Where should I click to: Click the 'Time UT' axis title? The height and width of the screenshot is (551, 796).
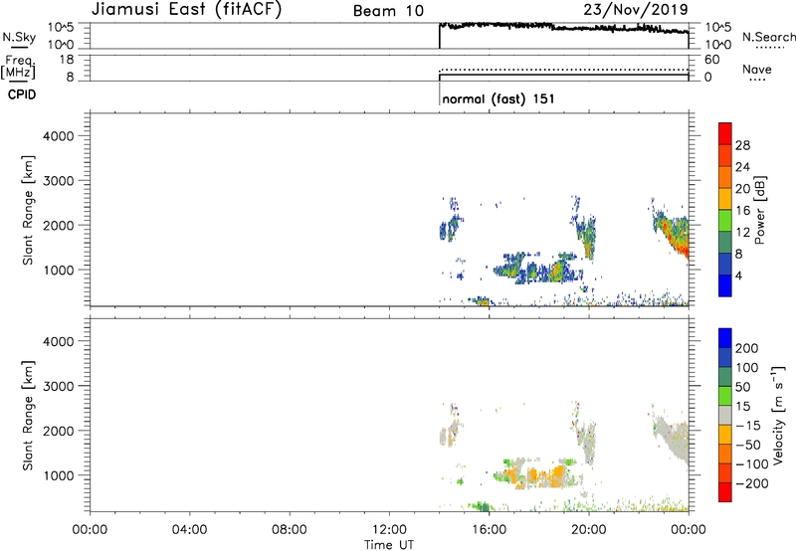pyautogui.click(x=389, y=545)
